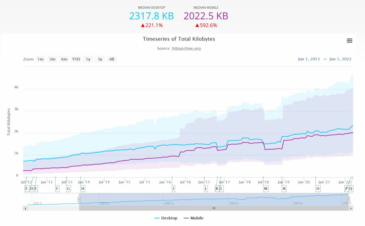Open annotation flag F
365x226 pixels.
(57, 189)
